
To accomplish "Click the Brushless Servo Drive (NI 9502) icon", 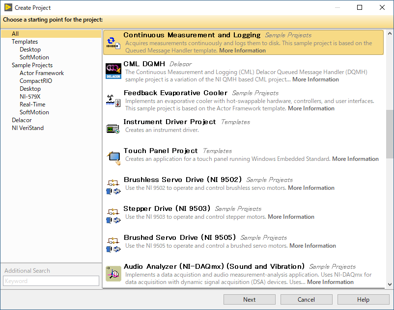I will pyautogui.click(x=113, y=187).
